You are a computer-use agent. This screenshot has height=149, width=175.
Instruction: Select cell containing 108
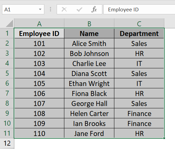[x=39, y=113]
